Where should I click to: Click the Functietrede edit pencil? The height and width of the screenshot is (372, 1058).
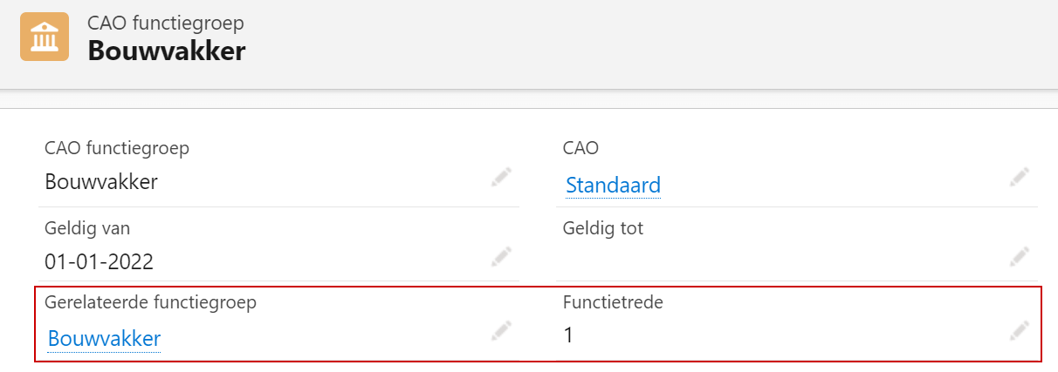point(1020,330)
